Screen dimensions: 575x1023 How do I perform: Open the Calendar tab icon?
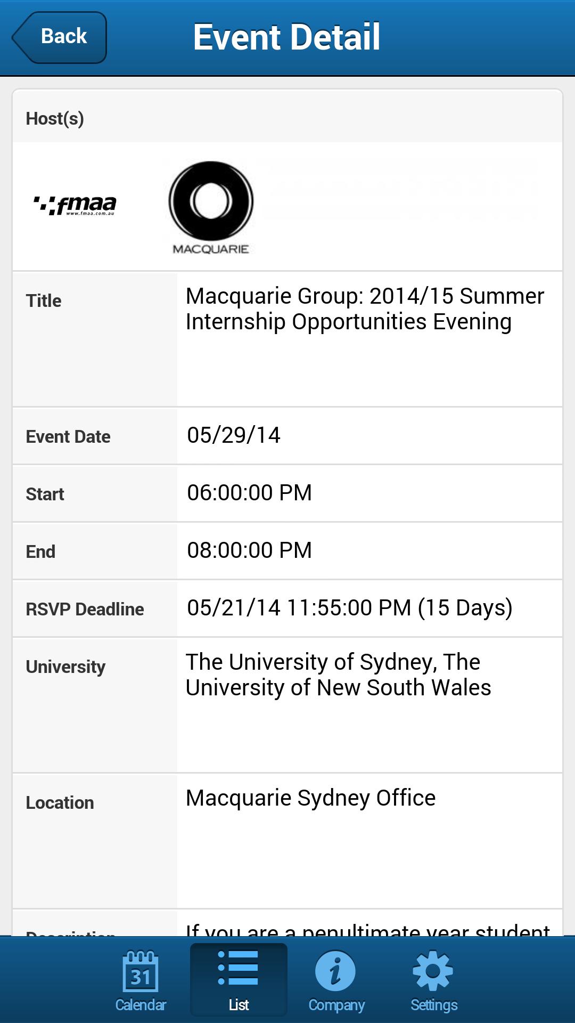pos(141,979)
